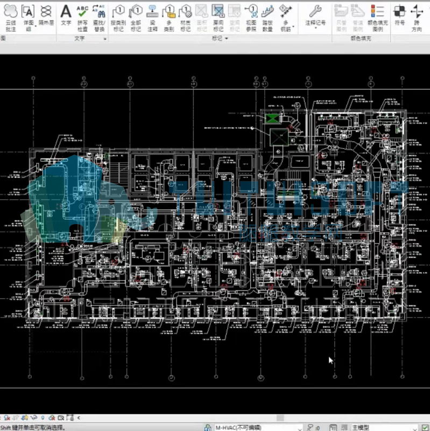
Task: Run the 拼写检查 spell check tool
Action: pos(82,18)
